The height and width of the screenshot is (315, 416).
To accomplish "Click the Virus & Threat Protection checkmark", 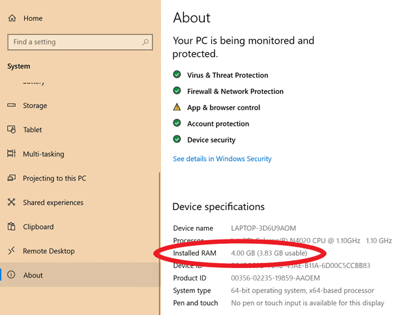I will coord(177,75).
